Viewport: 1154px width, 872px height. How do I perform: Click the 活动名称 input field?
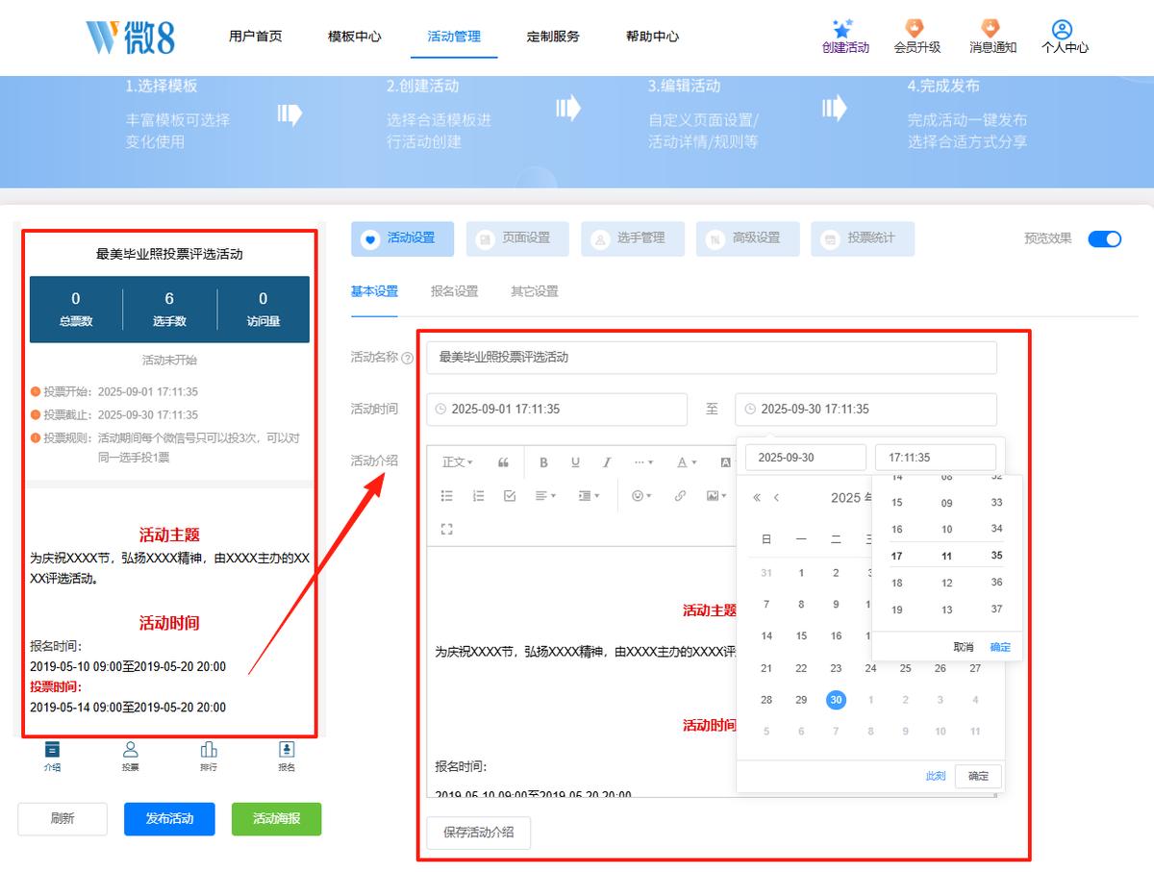[712, 357]
